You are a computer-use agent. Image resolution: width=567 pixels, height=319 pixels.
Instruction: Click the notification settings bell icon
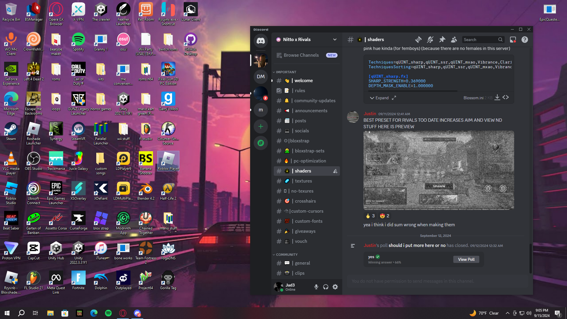pos(430,40)
